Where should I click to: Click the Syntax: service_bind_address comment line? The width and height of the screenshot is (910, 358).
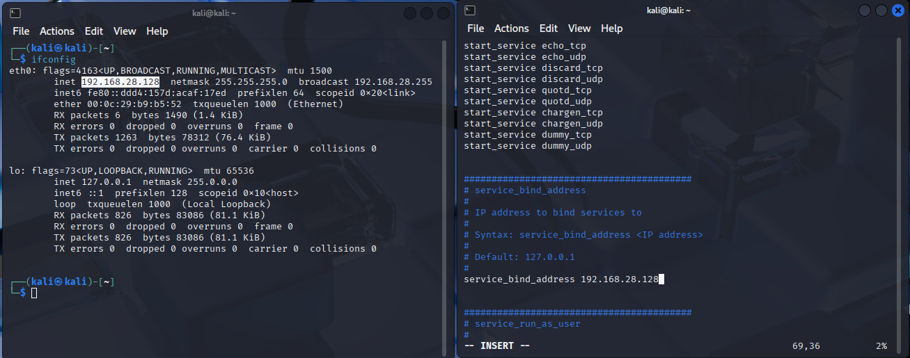(583, 235)
